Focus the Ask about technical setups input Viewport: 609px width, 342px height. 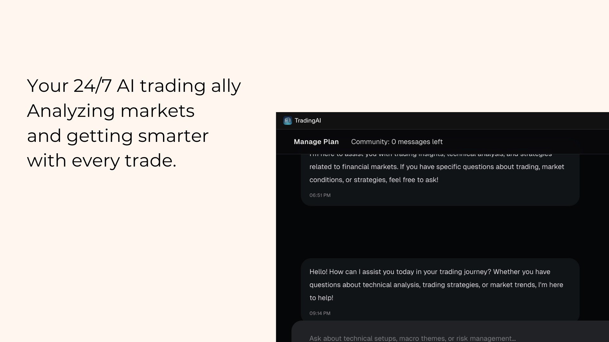412,338
